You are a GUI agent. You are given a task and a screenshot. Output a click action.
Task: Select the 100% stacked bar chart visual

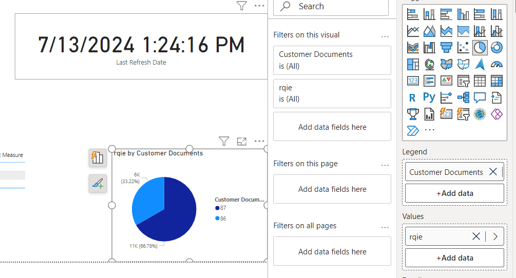480,14
